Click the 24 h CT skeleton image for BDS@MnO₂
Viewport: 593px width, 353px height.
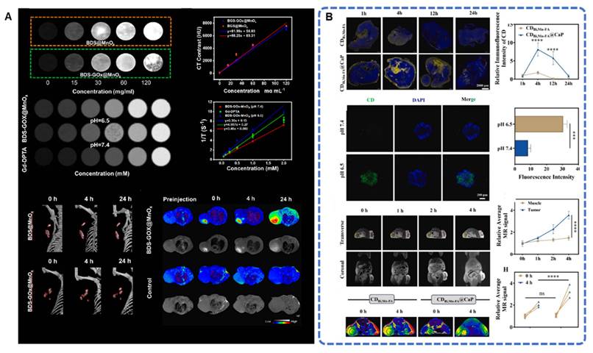[123, 228]
